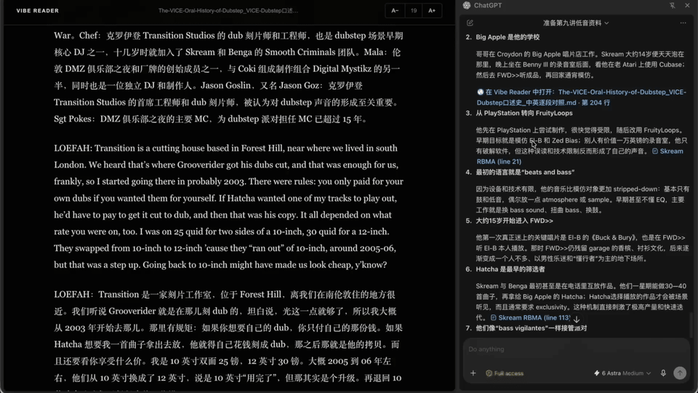Click the heading '他们像 bass vigilantes 一样接管派对'

[531, 328]
